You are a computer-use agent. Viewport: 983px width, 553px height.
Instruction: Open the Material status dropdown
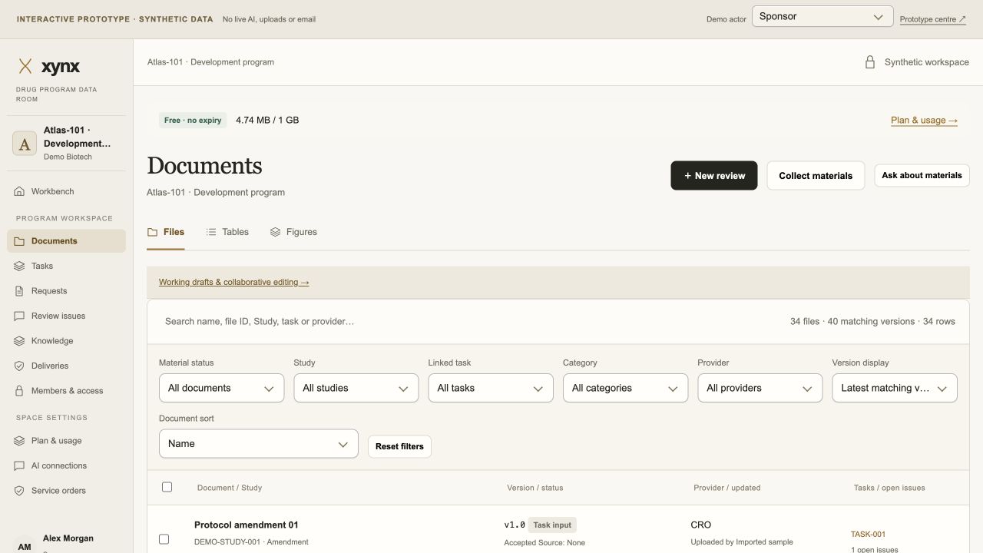(221, 388)
